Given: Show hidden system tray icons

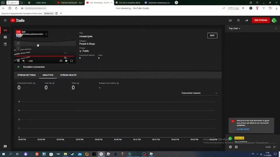Looking at the screenshot, I should 257,154.
